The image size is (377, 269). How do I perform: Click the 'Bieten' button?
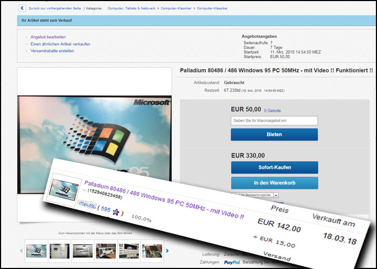click(x=274, y=134)
